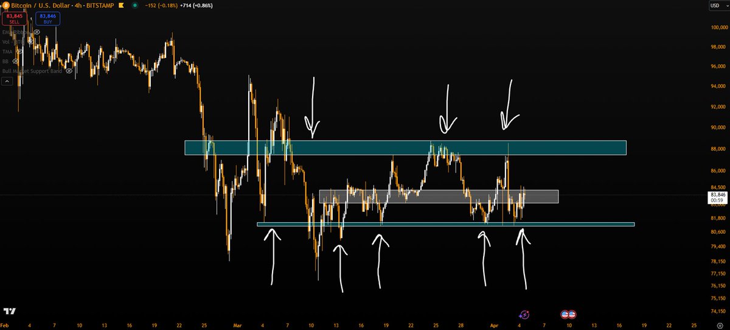Click the 98,000 price scale label
730x330 pixels.
tap(717, 47)
